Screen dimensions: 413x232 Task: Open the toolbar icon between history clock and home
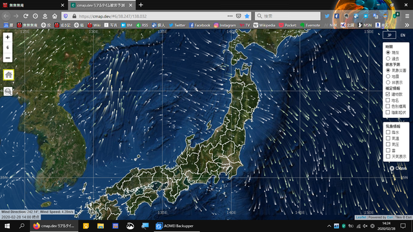click(45, 16)
